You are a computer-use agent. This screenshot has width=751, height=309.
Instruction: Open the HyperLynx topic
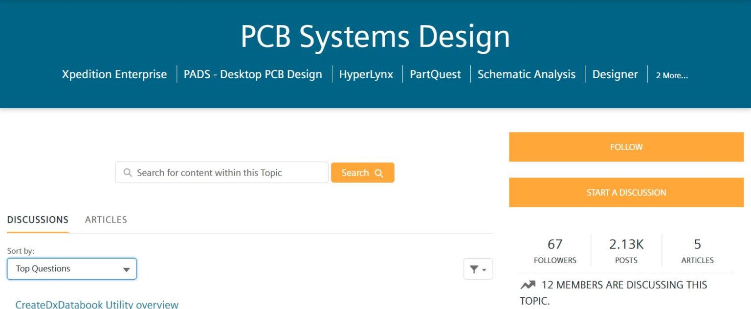pyautogui.click(x=366, y=74)
